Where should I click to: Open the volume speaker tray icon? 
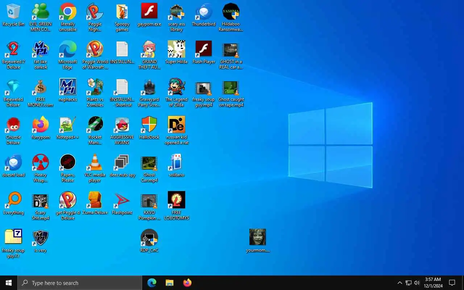tap(417, 283)
